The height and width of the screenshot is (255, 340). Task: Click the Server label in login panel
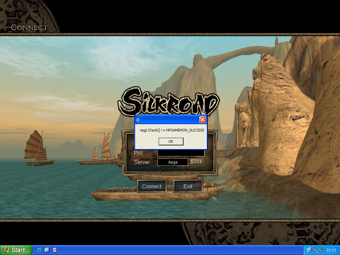tap(142, 162)
